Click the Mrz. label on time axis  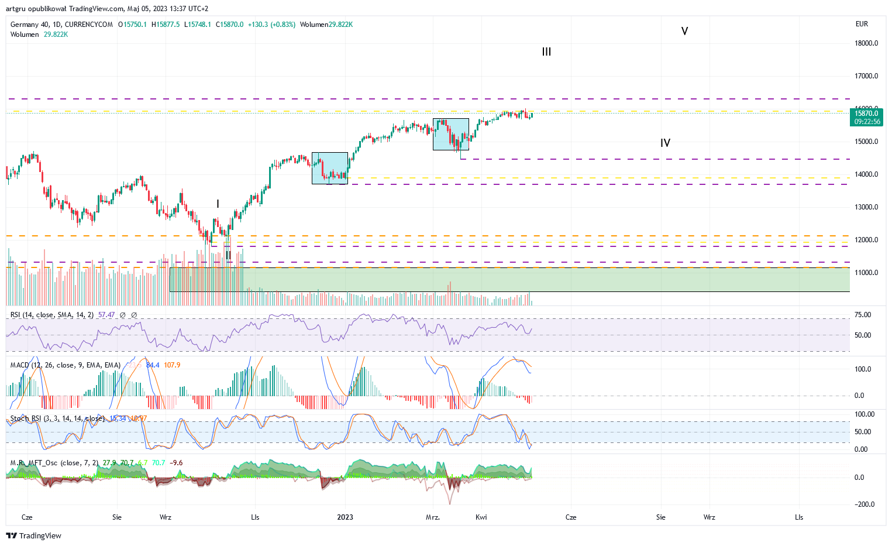tap(433, 517)
